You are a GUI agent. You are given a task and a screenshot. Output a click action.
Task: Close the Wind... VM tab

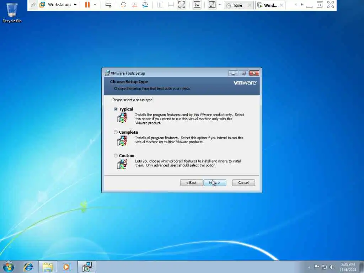click(x=282, y=5)
